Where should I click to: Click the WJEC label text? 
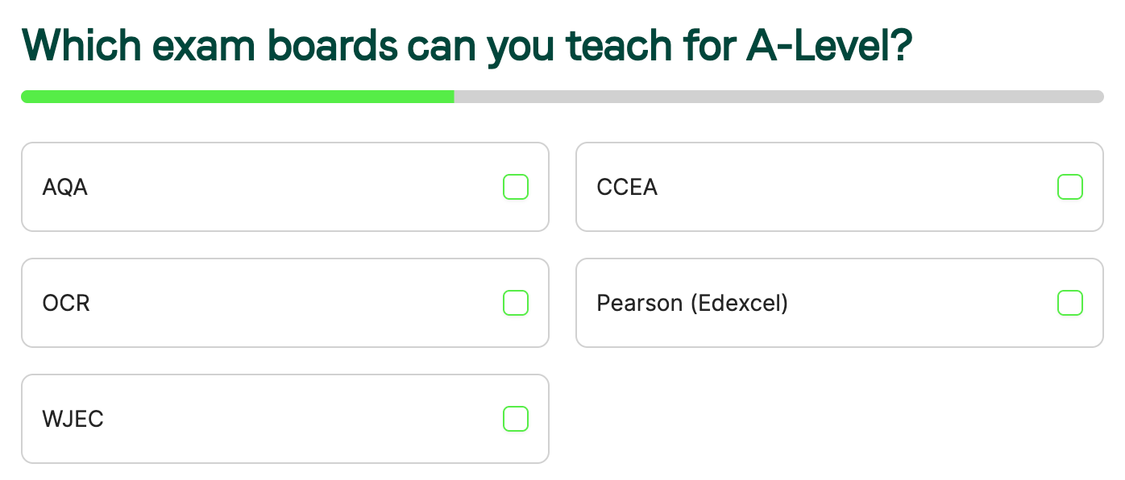click(x=73, y=420)
